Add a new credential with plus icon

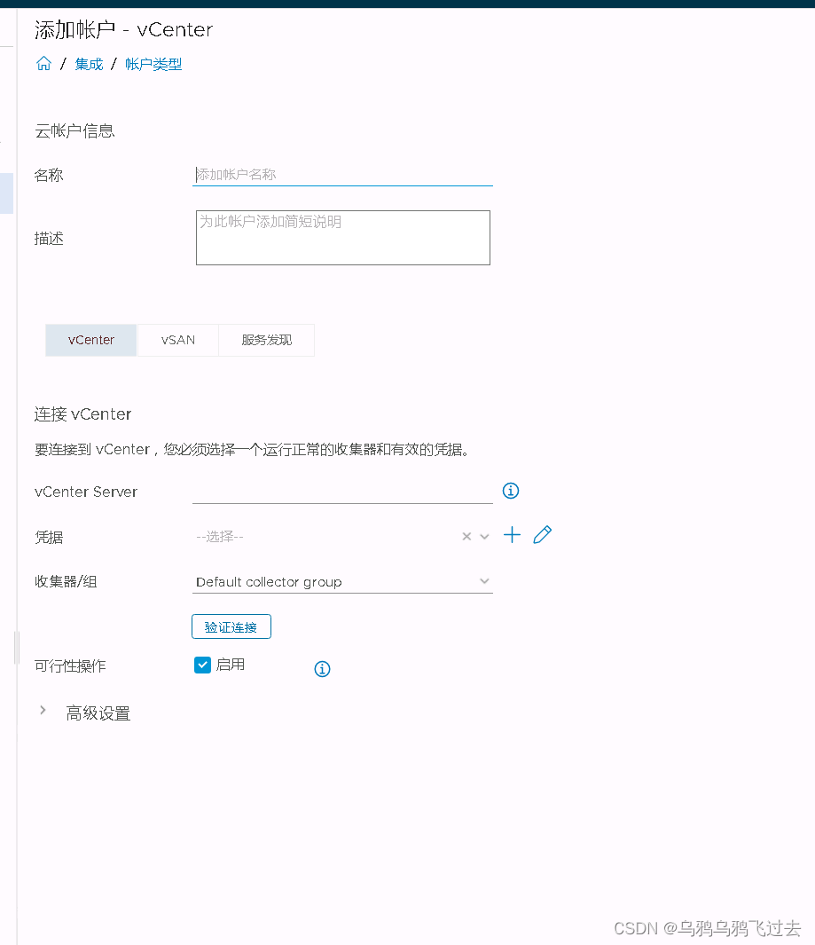click(512, 534)
